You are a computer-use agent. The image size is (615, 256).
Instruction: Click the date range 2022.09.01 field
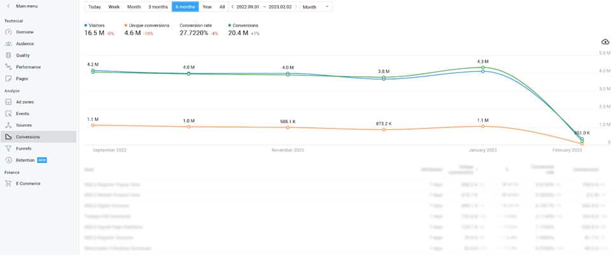[x=249, y=7]
